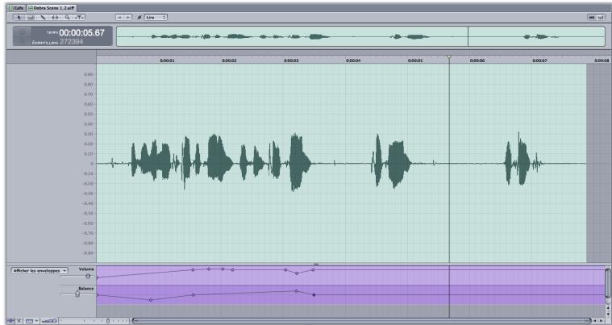Image resolution: width=612 pixels, height=325 pixels.
Task: Open the time ruler units popup at bottom
Action: tap(31, 321)
